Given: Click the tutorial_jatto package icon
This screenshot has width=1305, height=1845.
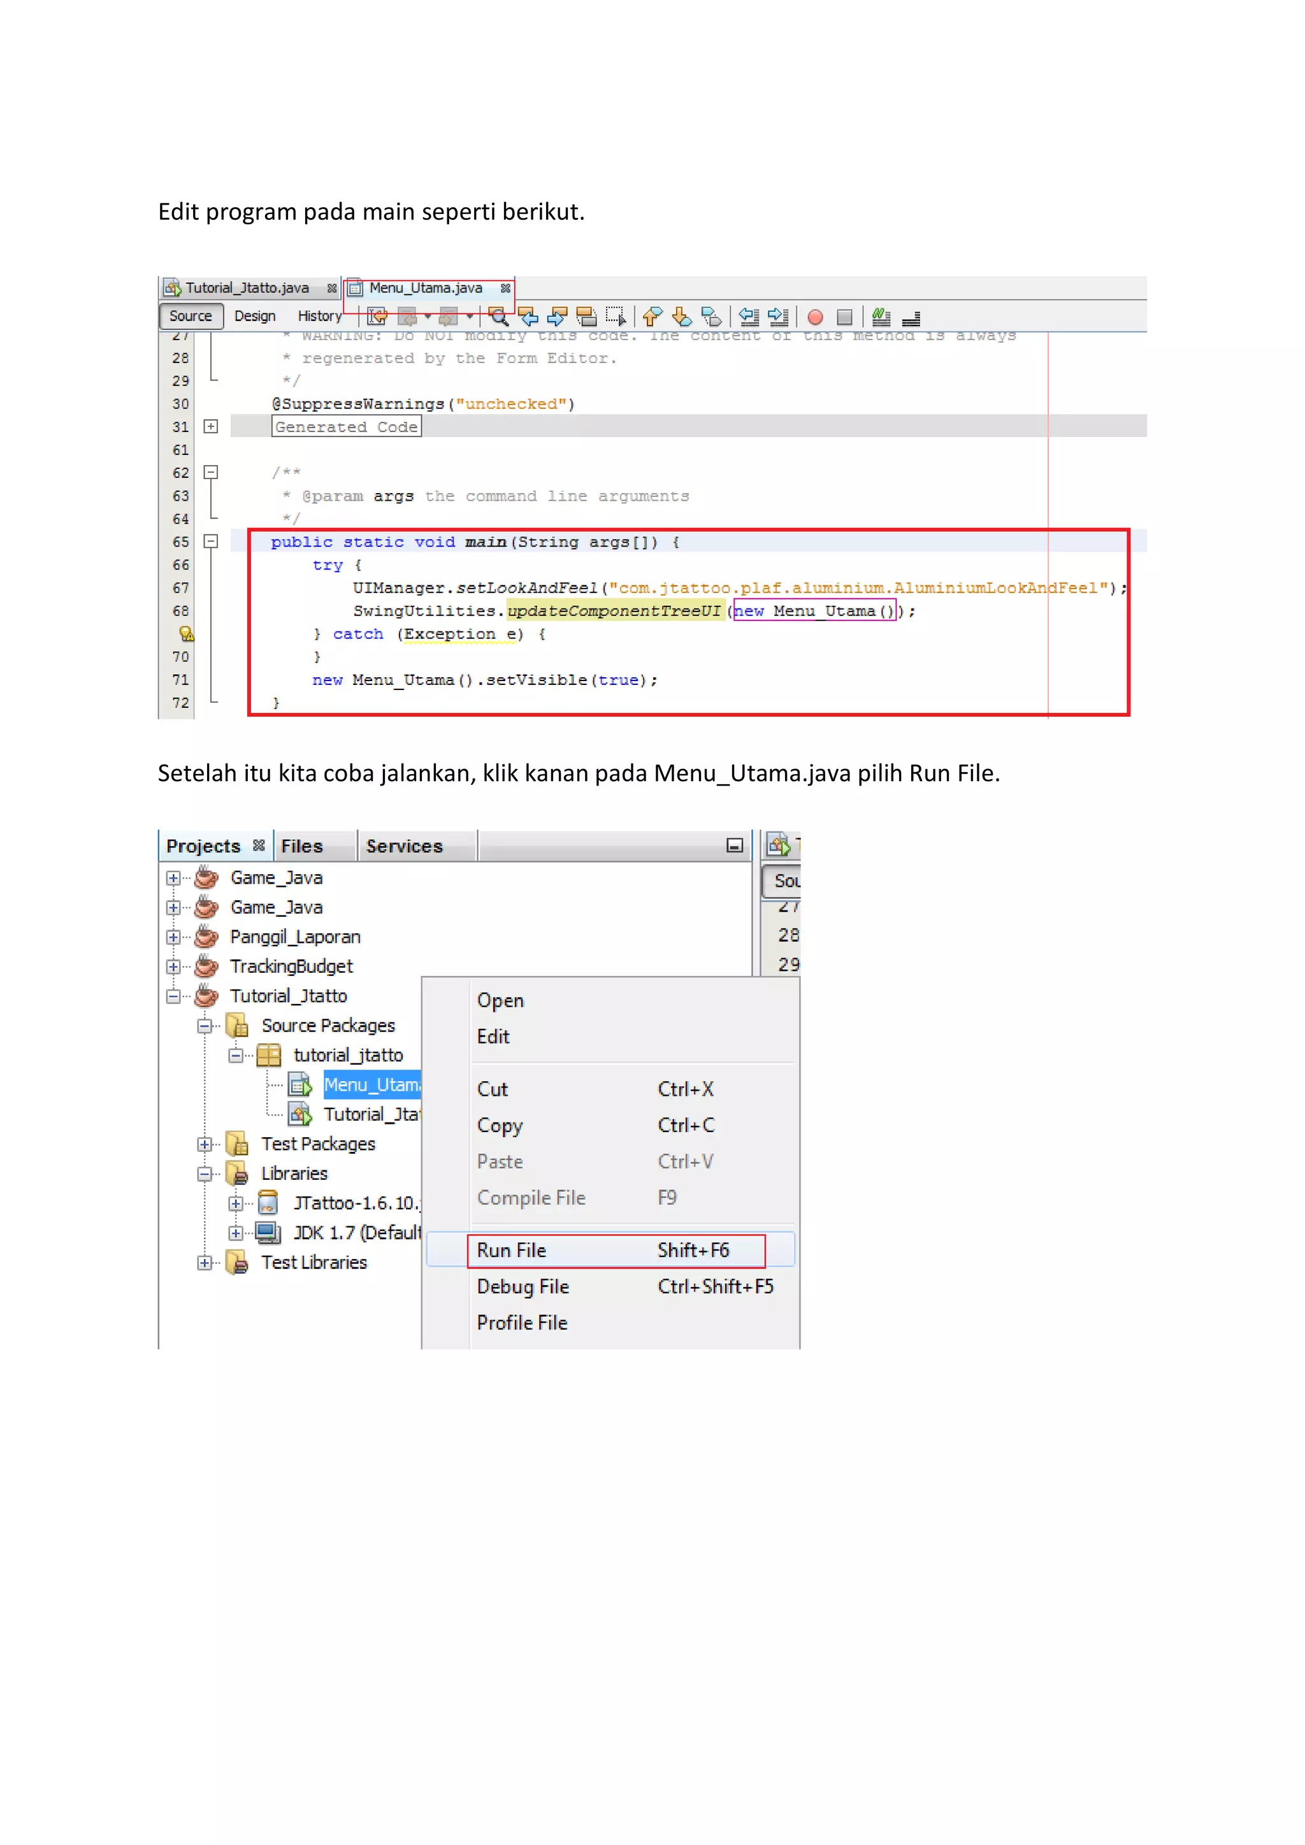Looking at the screenshot, I should (x=268, y=1055).
